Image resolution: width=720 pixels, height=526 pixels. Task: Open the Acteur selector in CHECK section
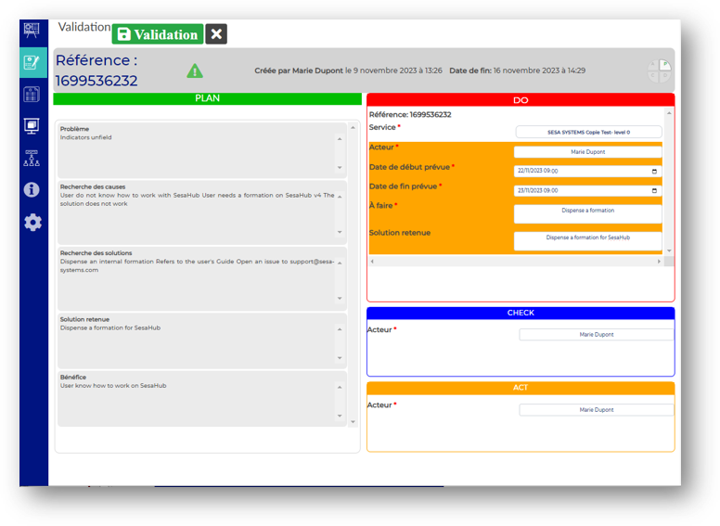pyautogui.click(x=596, y=334)
